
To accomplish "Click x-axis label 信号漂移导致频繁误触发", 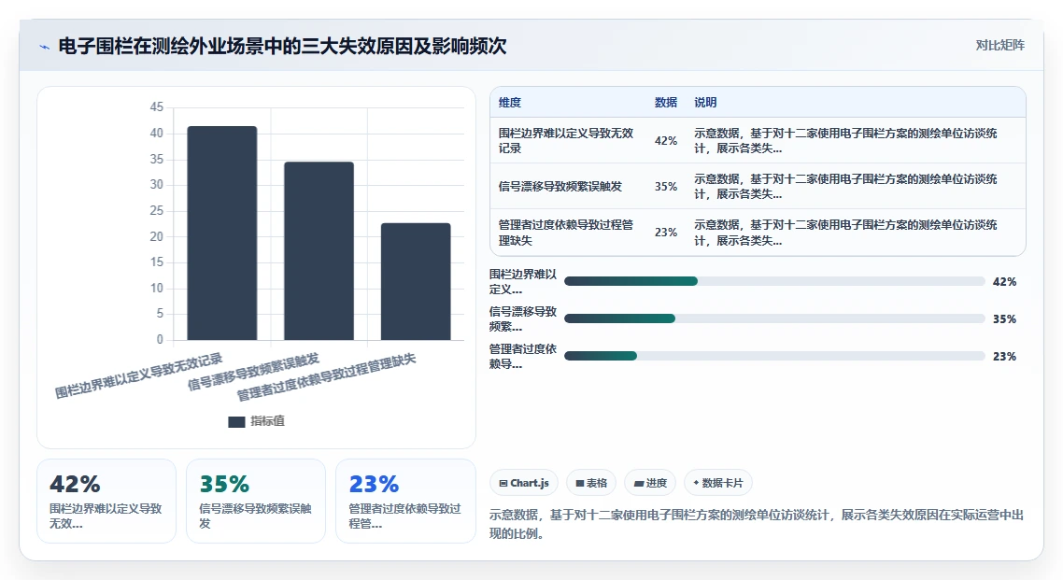I will pyautogui.click(x=253, y=372).
